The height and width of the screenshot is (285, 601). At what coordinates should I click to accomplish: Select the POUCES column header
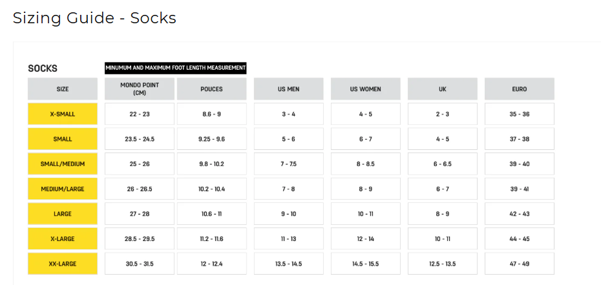211,89
